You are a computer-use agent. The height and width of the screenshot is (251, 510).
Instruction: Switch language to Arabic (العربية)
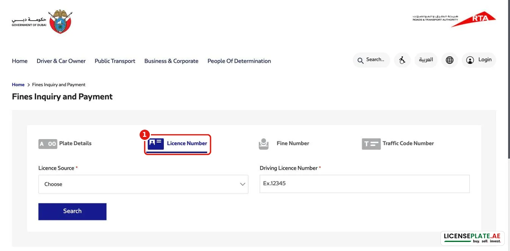[426, 60]
